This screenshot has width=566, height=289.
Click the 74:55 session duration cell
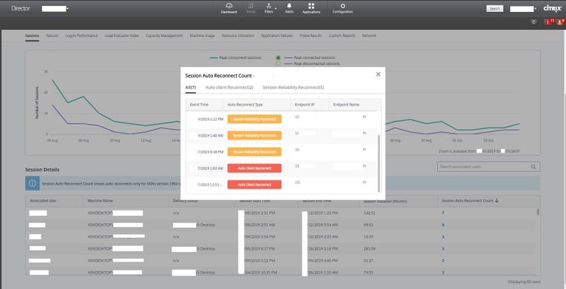point(368,272)
